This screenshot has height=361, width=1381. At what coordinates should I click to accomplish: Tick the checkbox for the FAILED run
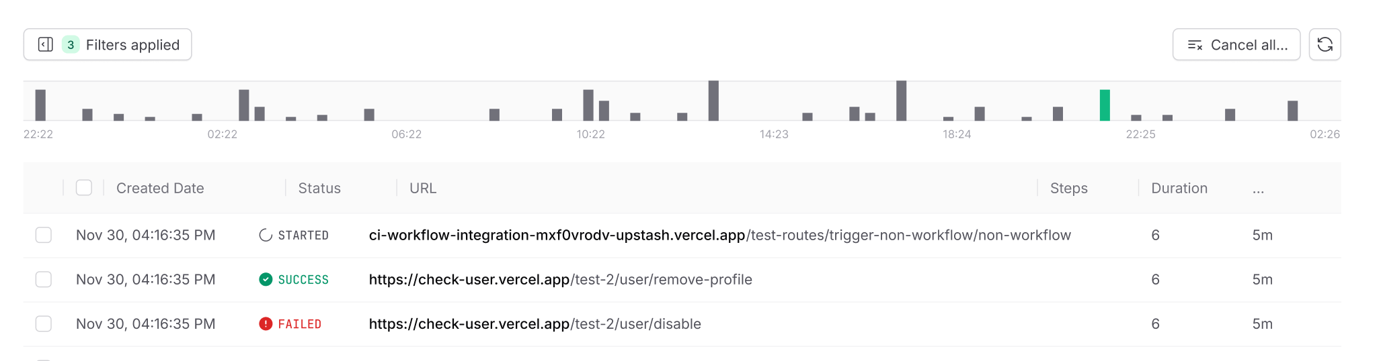(x=44, y=324)
